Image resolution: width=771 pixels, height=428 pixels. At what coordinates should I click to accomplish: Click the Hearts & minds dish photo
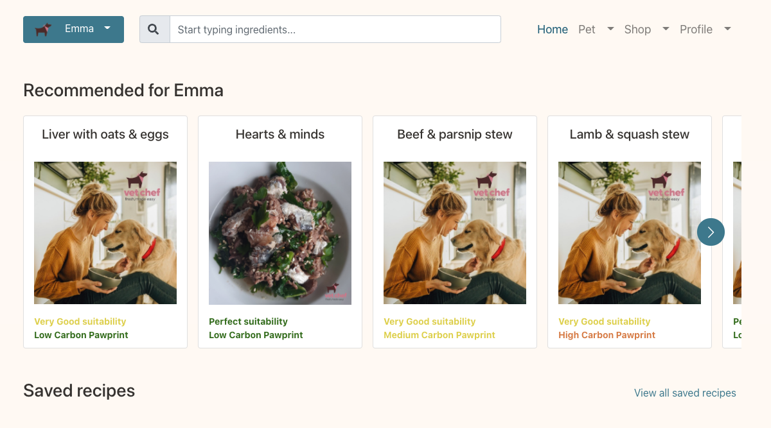280,233
